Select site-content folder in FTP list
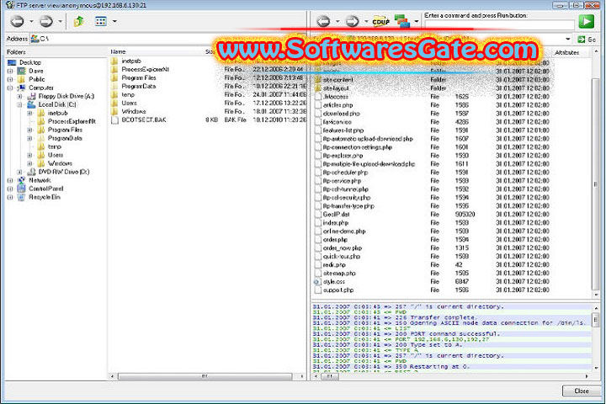Image resolution: width=606 pixels, height=404 pixels. pyautogui.click(x=338, y=80)
